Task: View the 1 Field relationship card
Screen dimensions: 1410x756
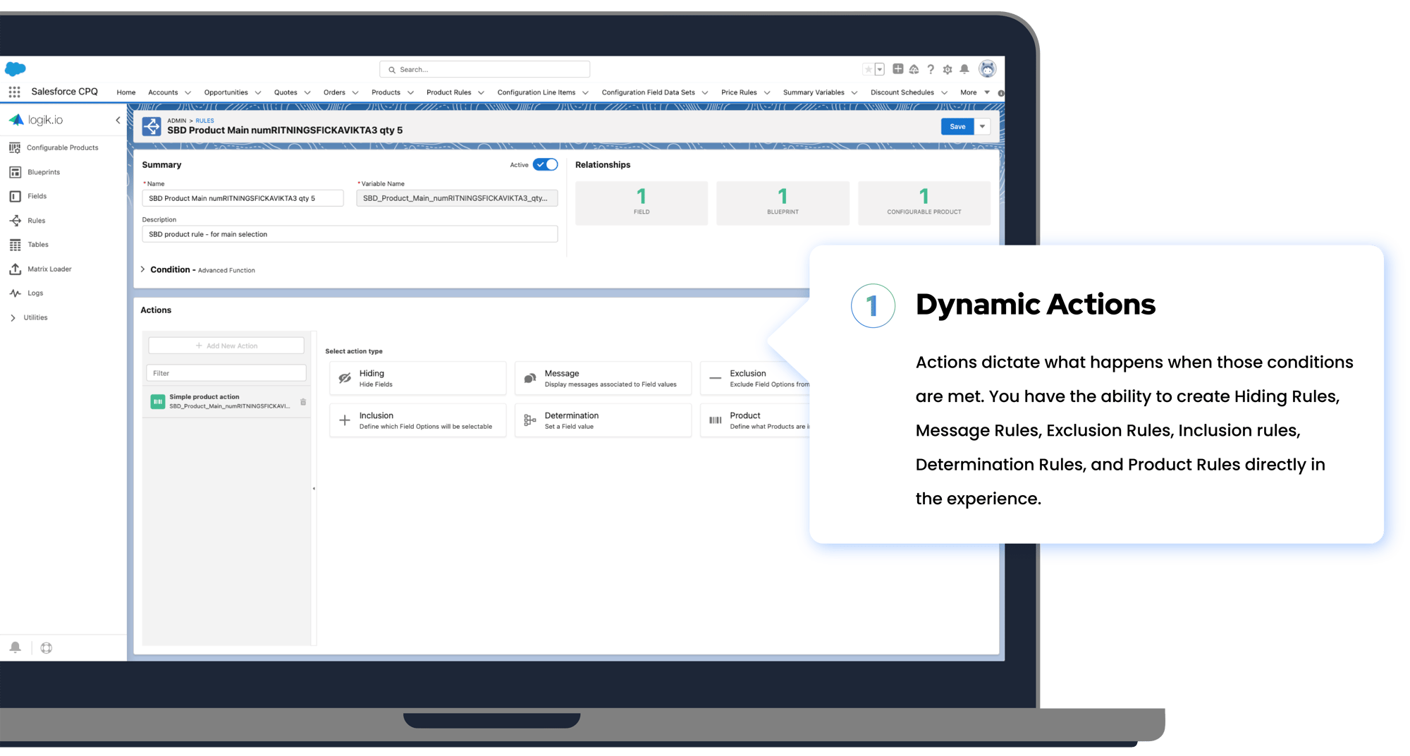Action: (642, 203)
